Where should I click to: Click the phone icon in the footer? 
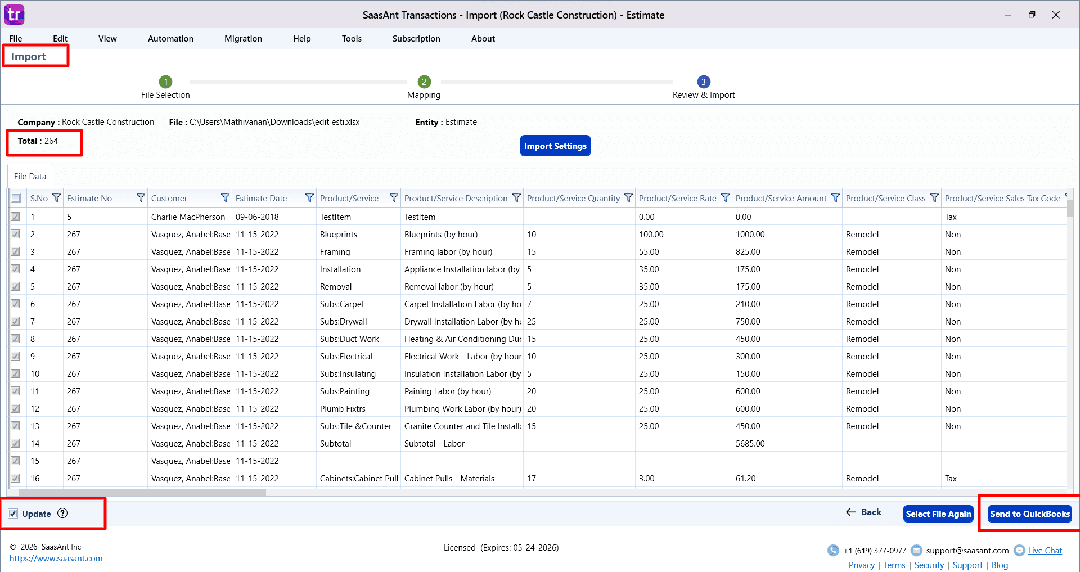833,551
